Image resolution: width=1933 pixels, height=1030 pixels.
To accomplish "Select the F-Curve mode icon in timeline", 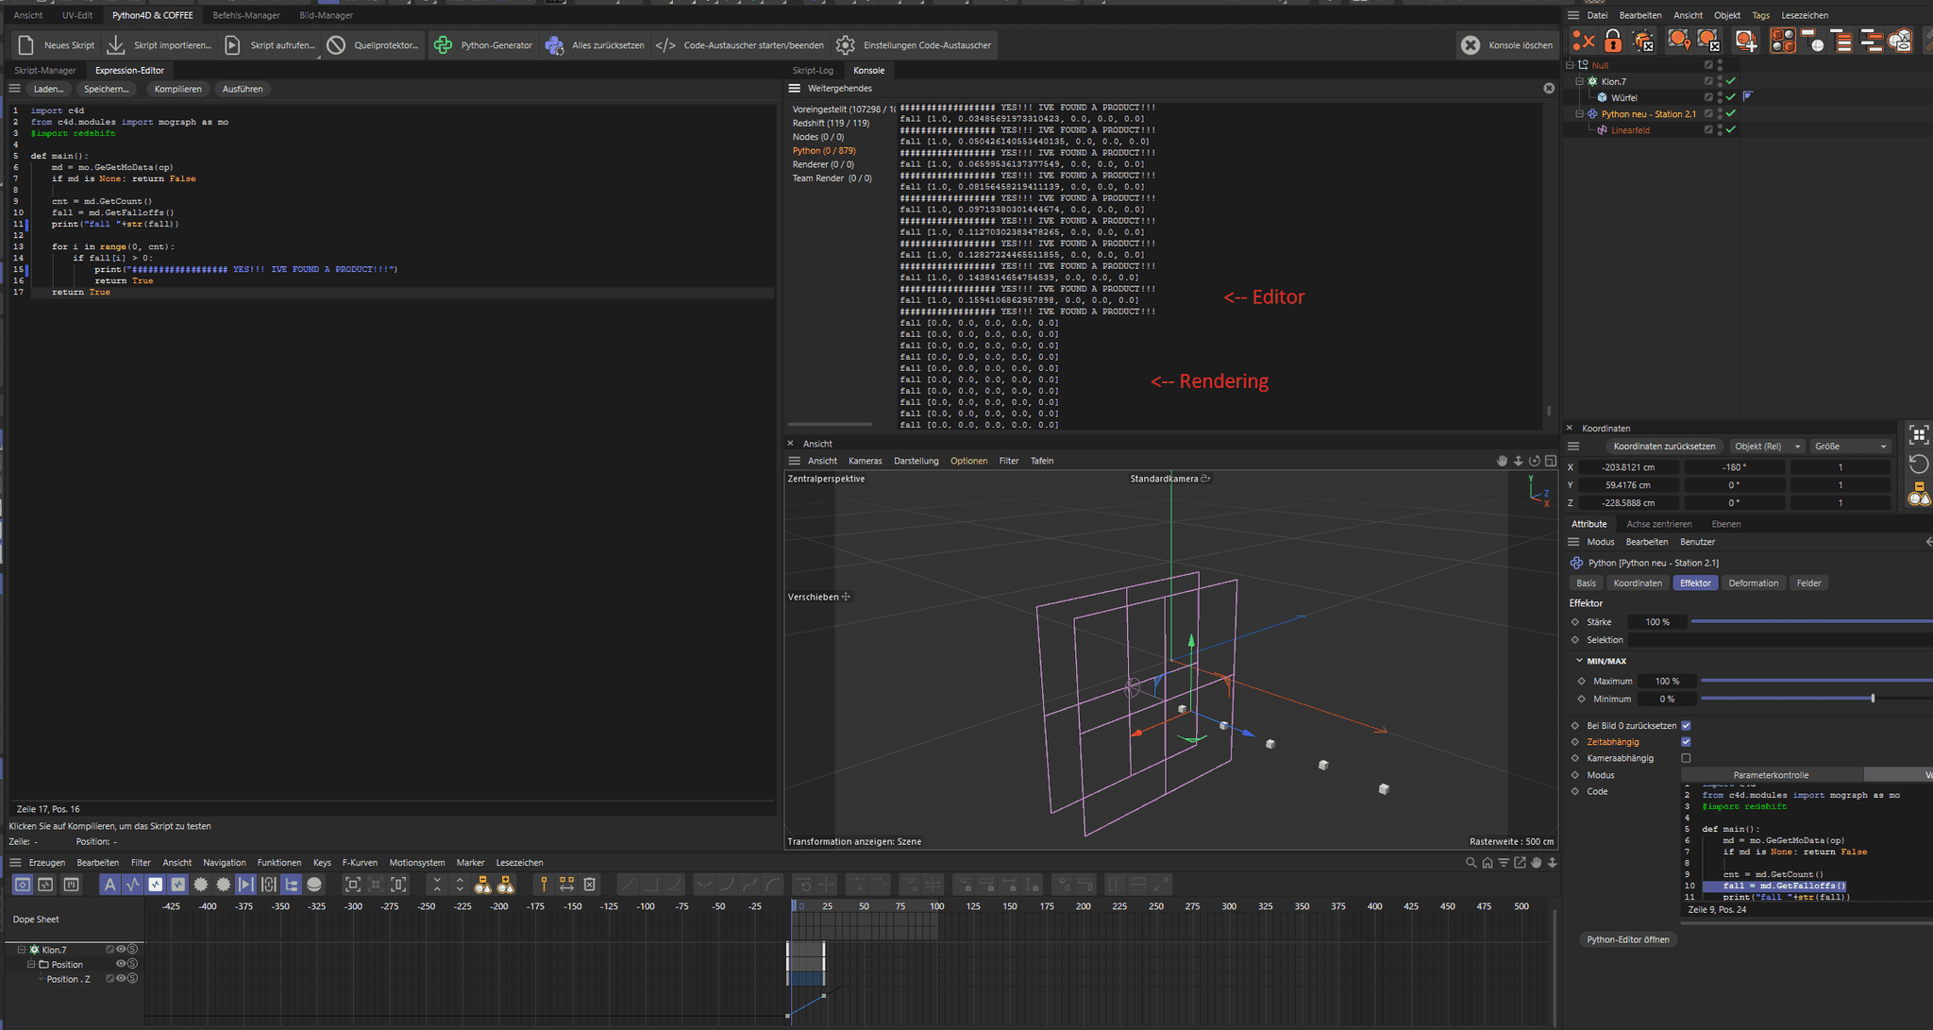I will (x=45, y=885).
